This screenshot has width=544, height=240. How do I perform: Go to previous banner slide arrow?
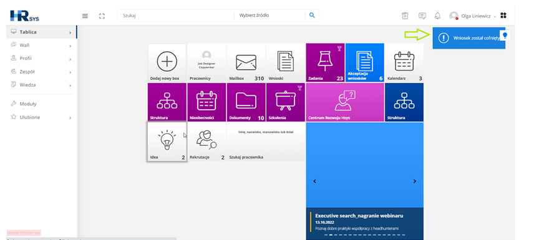314,181
